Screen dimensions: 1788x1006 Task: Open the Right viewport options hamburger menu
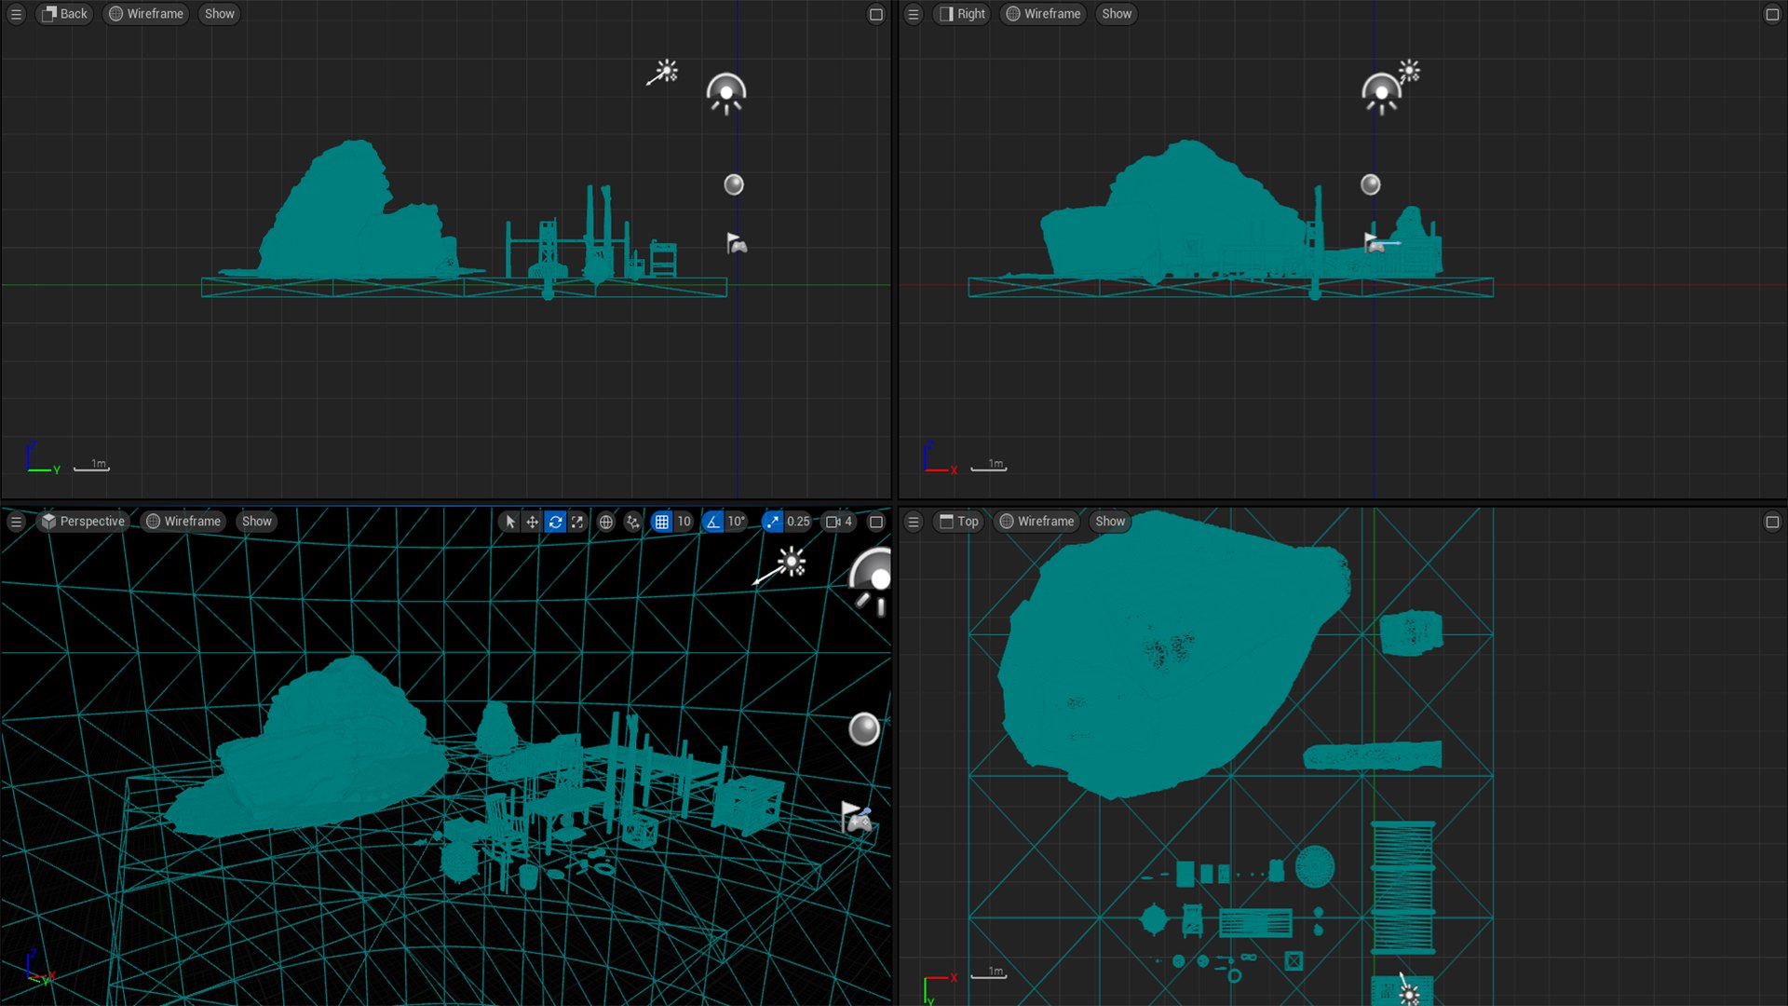[x=914, y=14]
